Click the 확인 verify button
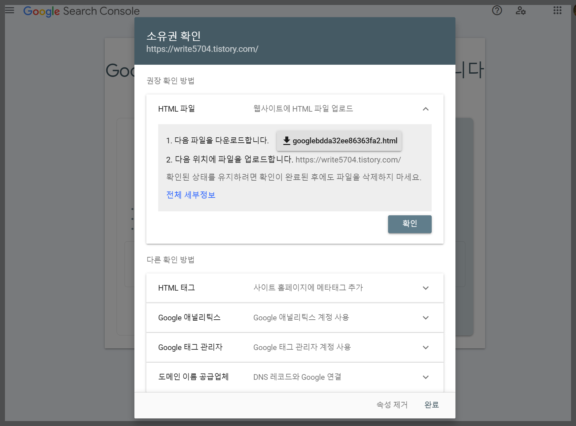576x426 pixels. (x=410, y=224)
